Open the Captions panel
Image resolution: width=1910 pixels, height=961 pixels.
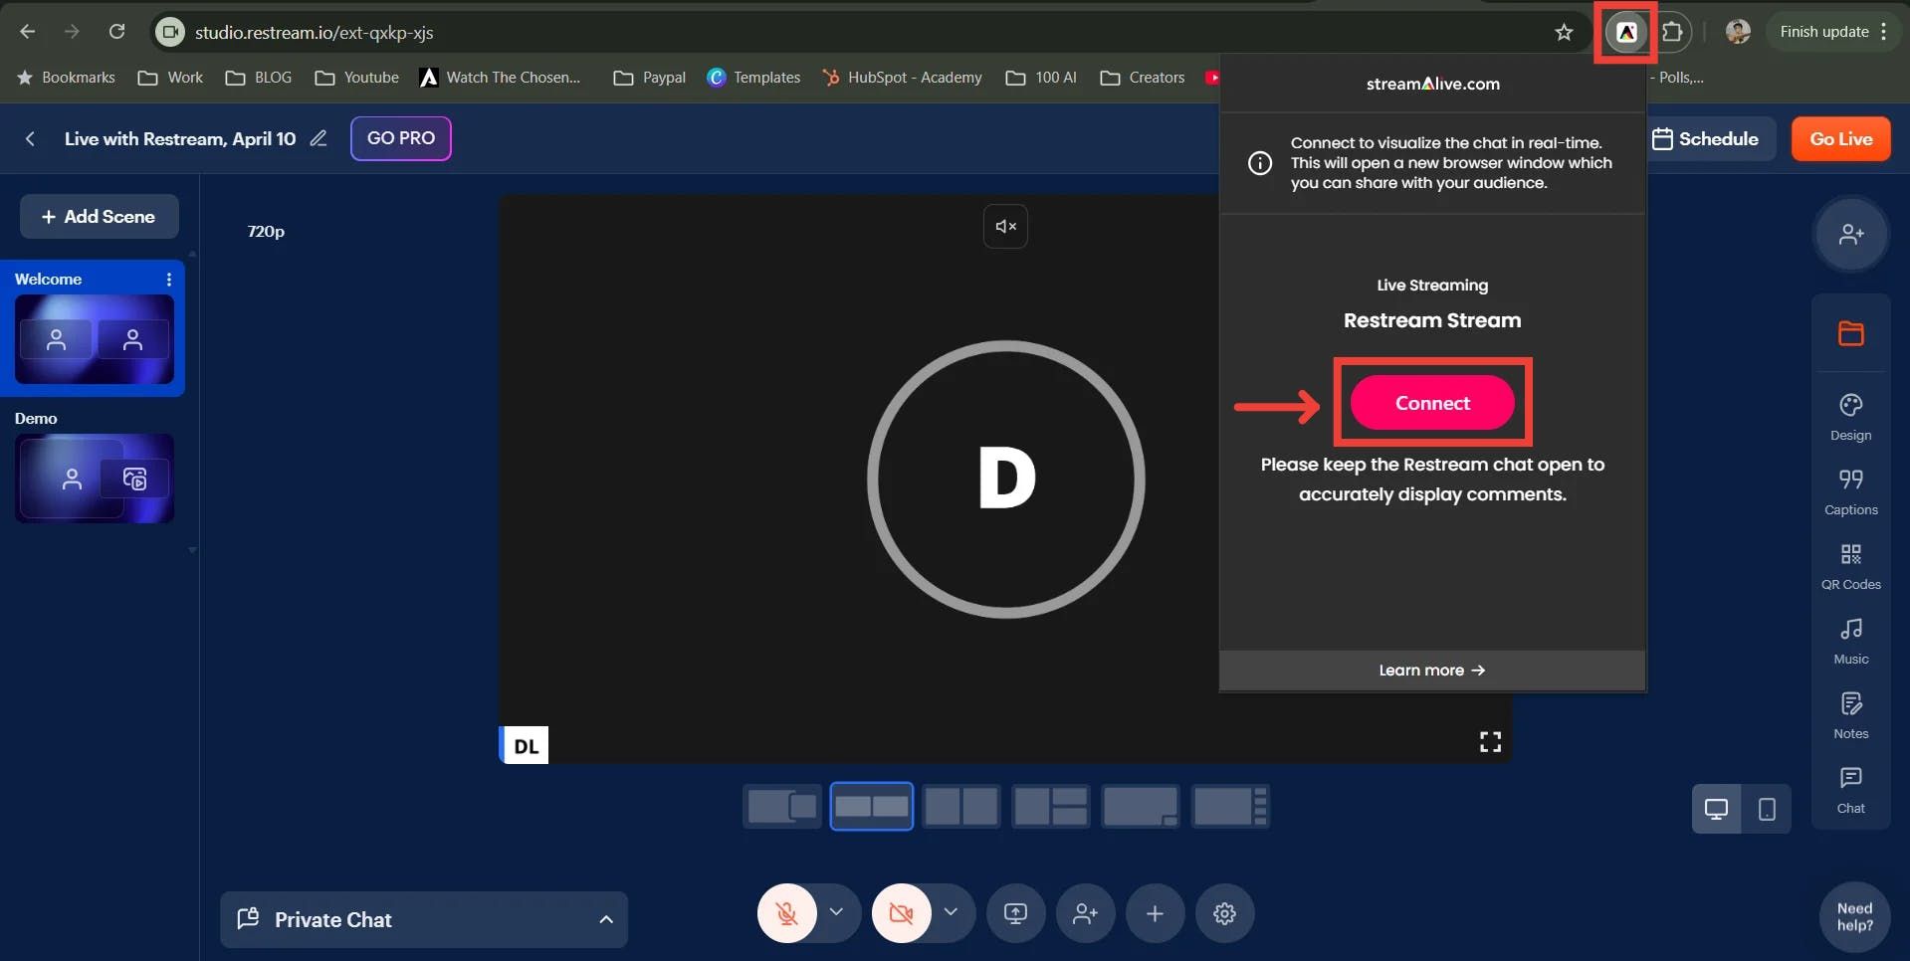click(1850, 491)
